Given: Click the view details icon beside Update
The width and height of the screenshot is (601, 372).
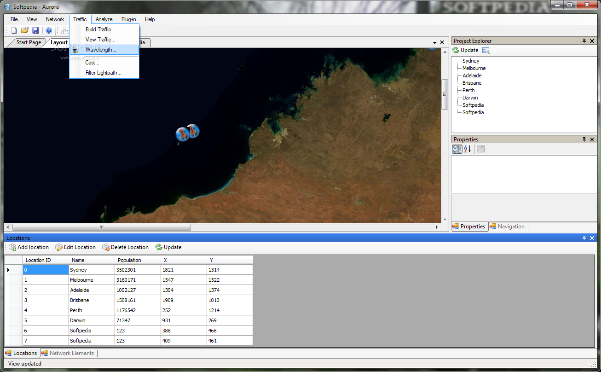Looking at the screenshot, I should click(x=486, y=50).
